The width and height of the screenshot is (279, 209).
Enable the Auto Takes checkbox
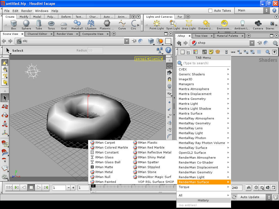coord(210,11)
